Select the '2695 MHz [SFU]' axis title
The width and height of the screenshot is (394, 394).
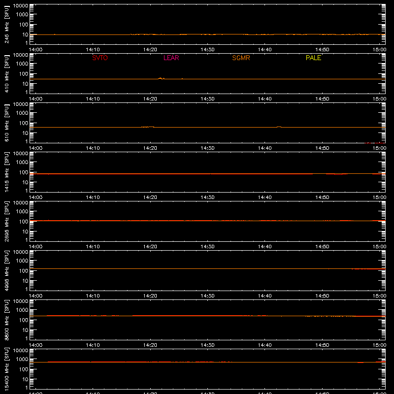pyautogui.click(x=6, y=221)
